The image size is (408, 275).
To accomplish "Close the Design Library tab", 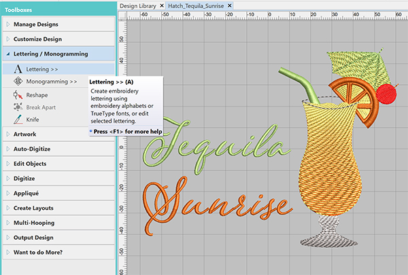I will click(x=162, y=5).
